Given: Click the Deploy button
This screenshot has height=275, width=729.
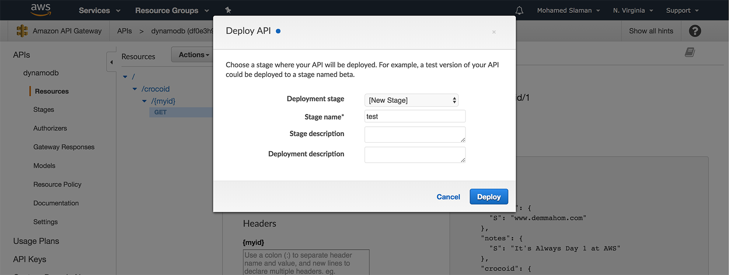Looking at the screenshot, I should (489, 197).
